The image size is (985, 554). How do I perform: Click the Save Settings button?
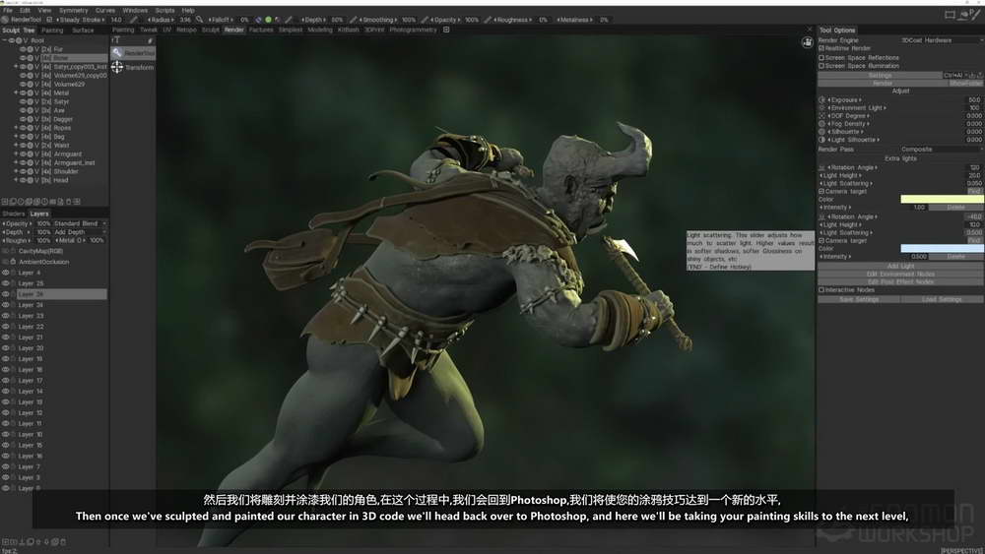coord(859,299)
